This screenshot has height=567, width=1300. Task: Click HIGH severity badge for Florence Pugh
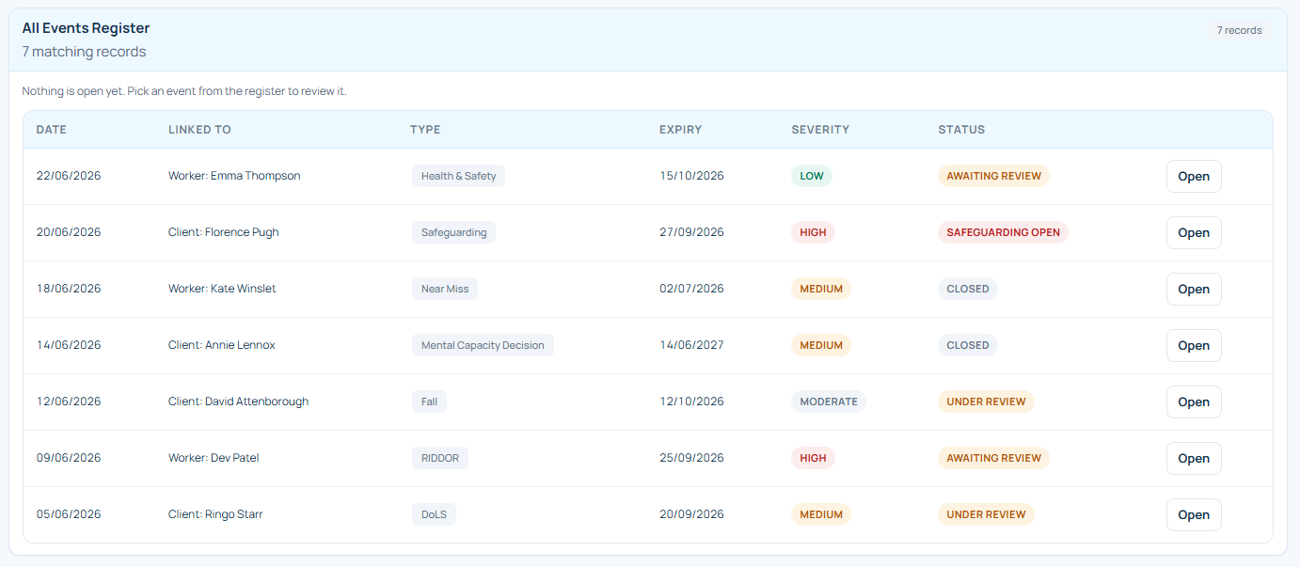click(x=813, y=232)
